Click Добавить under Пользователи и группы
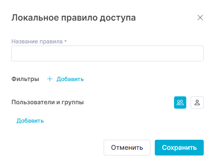 (30, 121)
